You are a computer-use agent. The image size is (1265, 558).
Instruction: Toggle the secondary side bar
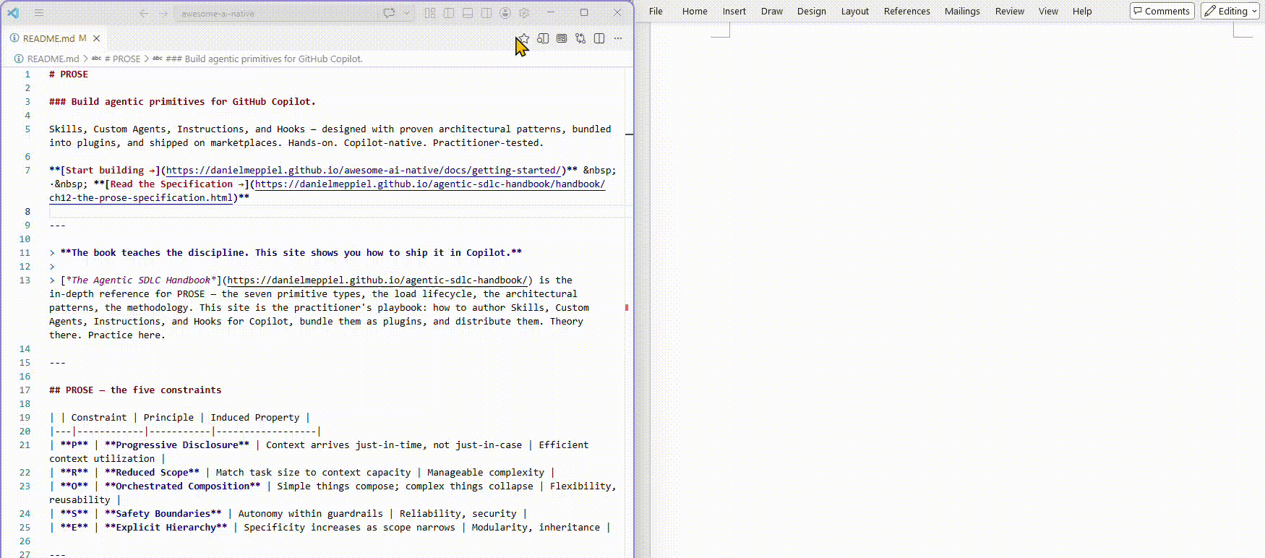[x=486, y=13]
